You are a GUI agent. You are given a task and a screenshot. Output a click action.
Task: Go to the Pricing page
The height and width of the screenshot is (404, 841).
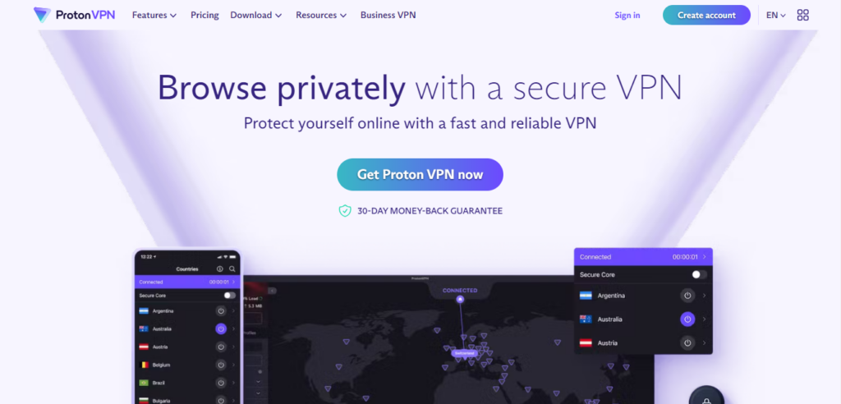tap(205, 15)
